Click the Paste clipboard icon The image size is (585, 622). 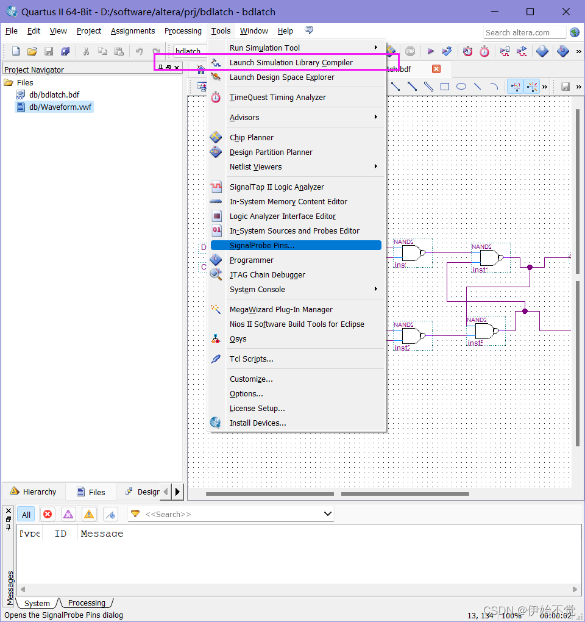click(x=118, y=51)
